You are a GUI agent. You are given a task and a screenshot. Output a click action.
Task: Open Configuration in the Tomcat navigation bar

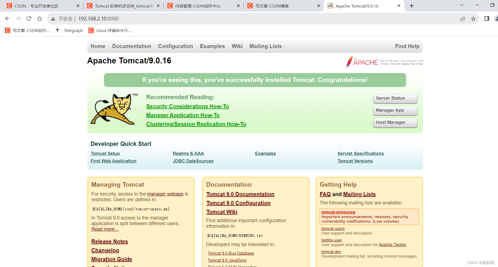(x=175, y=46)
